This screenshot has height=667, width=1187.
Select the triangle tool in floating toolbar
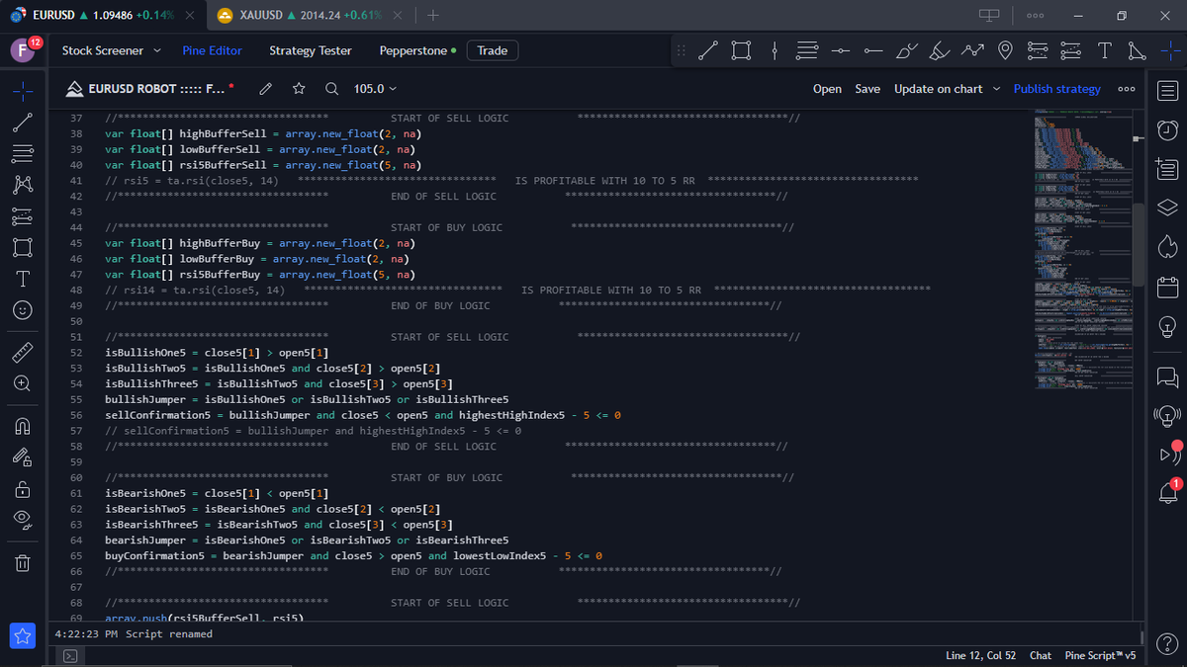click(x=1137, y=50)
